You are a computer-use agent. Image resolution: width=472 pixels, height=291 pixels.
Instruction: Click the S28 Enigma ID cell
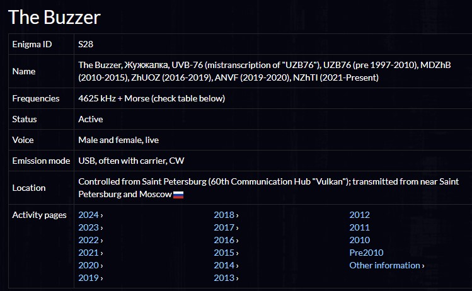point(86,45)
